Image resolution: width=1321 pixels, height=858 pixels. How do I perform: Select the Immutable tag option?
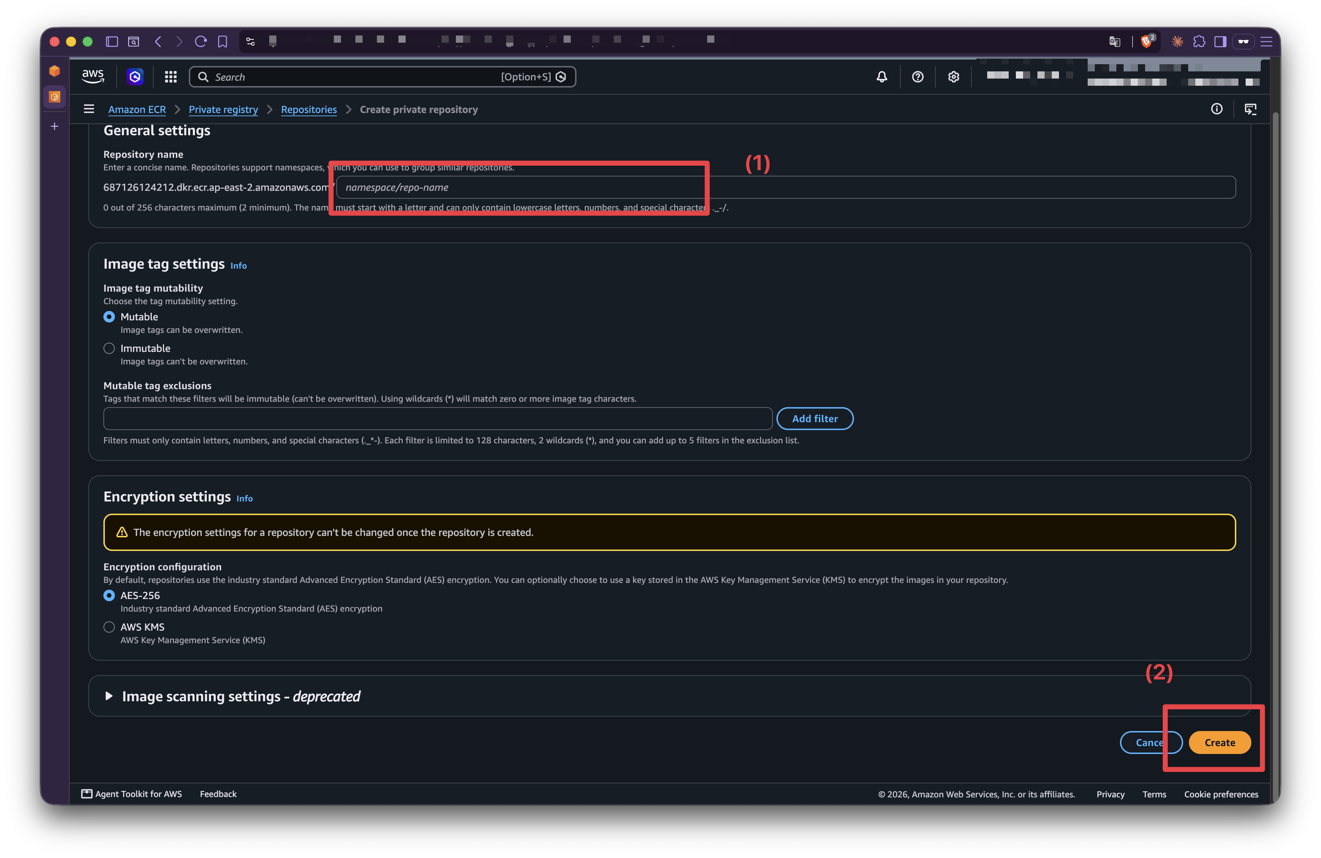(x=109, y=348)
